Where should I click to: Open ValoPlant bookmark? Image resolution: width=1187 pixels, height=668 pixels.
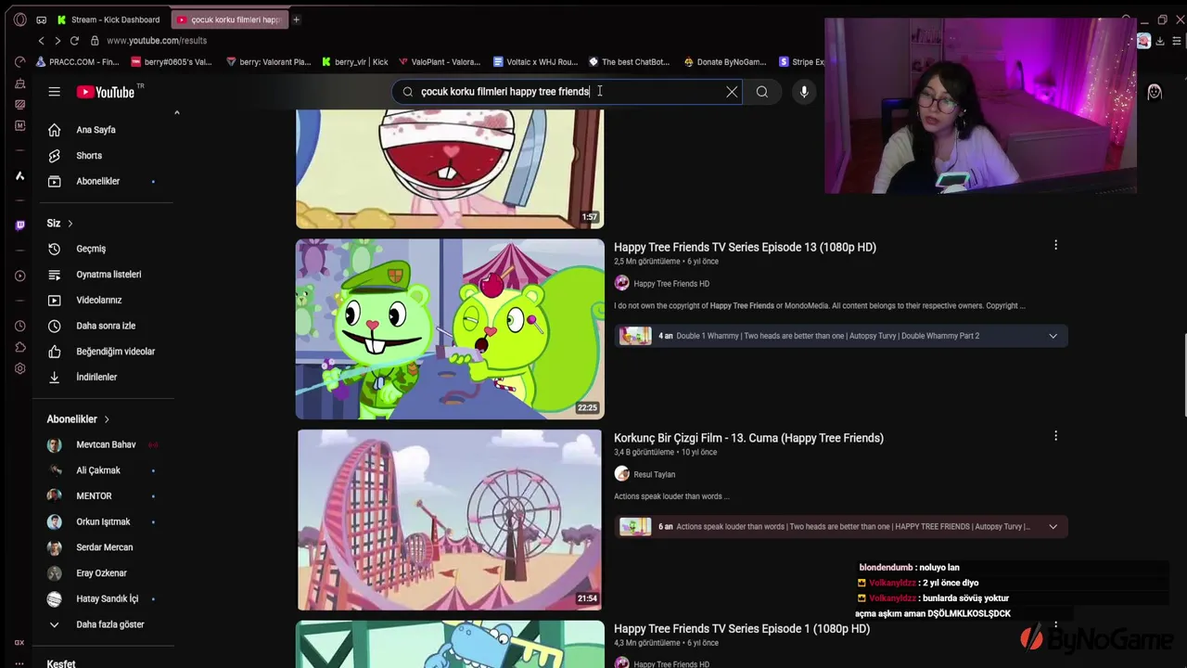pos(439,62)
